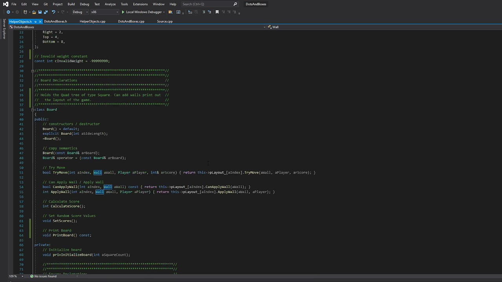
Task: Open the Server Explorer side tab
Action: point(4,29)
